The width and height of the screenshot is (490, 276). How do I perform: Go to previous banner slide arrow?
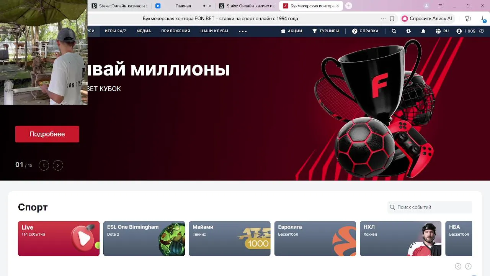(x=44, y=165)
